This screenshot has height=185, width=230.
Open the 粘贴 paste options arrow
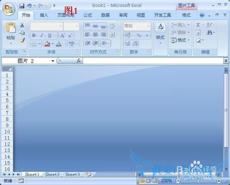pyautogui.click(x=11, y=44)
